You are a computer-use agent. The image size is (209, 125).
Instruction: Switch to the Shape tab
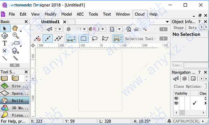(x=178, y=28)
